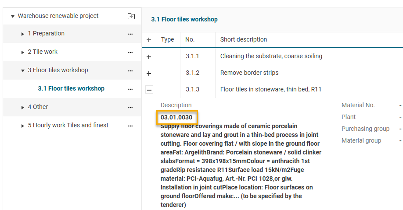Image resolution: width=403 pixels, height=210 pixels.
Task: Open the three-dot menu for 1 Preparation
Action: point(130,34)
